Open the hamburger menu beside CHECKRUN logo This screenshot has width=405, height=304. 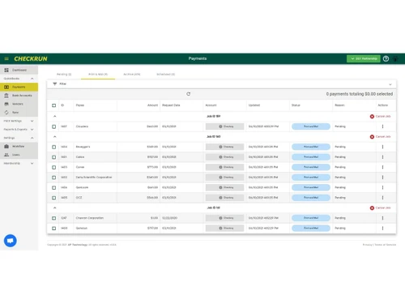pos(6,58)
